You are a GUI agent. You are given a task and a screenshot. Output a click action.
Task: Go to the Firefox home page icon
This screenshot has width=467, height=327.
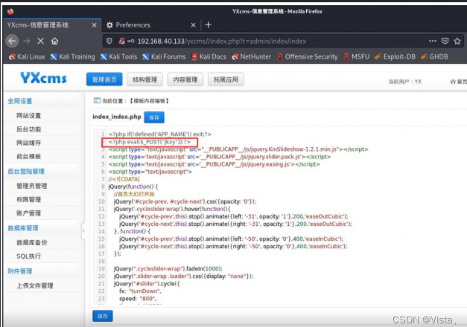[x=54, y=41]
